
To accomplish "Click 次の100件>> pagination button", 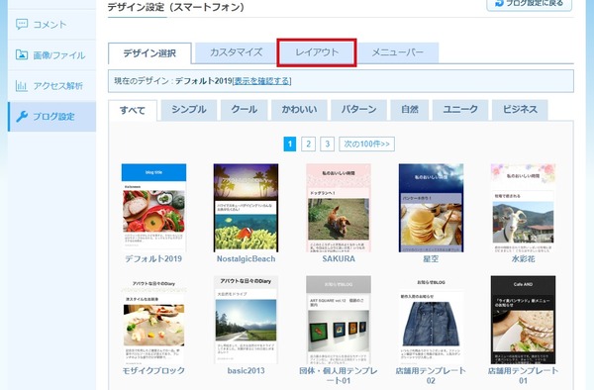I will 366,144.
